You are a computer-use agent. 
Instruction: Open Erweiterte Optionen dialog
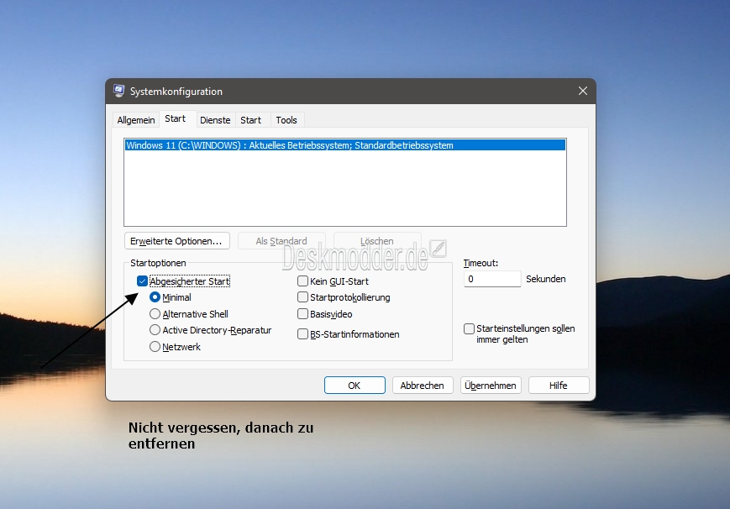[177, 241]
